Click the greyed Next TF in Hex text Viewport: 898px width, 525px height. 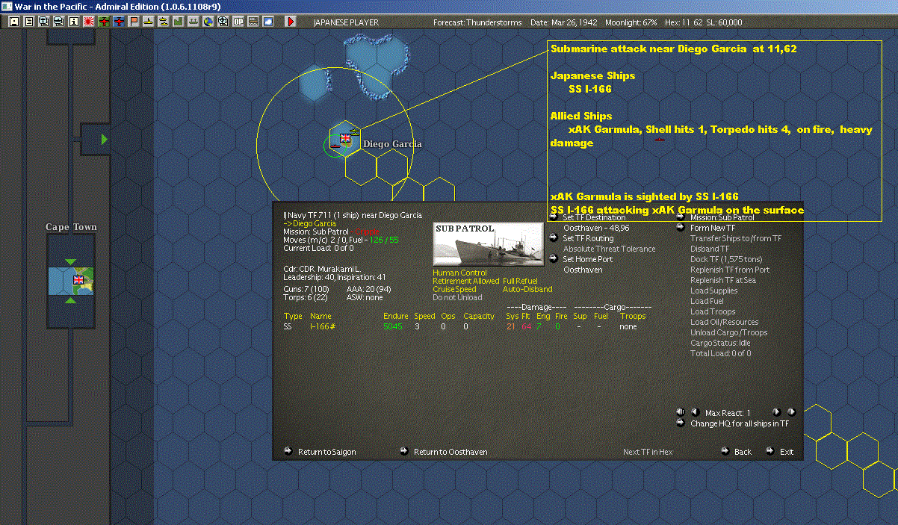coord(648,452)
